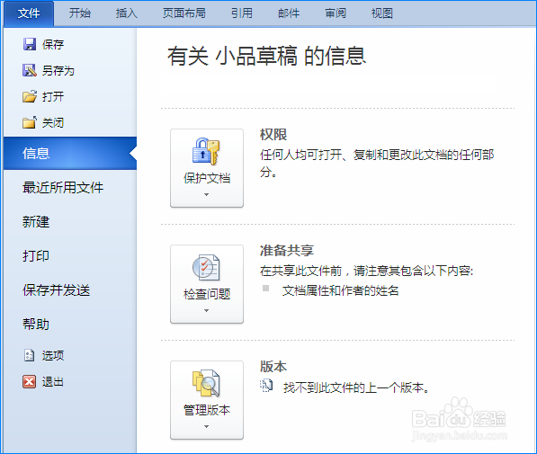Screen dimensions: 537x454
Task: Open 保存并发送 in the sidebar
Action: coord(56,290)
